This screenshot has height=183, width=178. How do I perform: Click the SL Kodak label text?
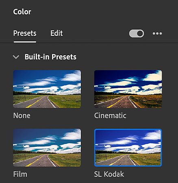(x=109, y=174)
